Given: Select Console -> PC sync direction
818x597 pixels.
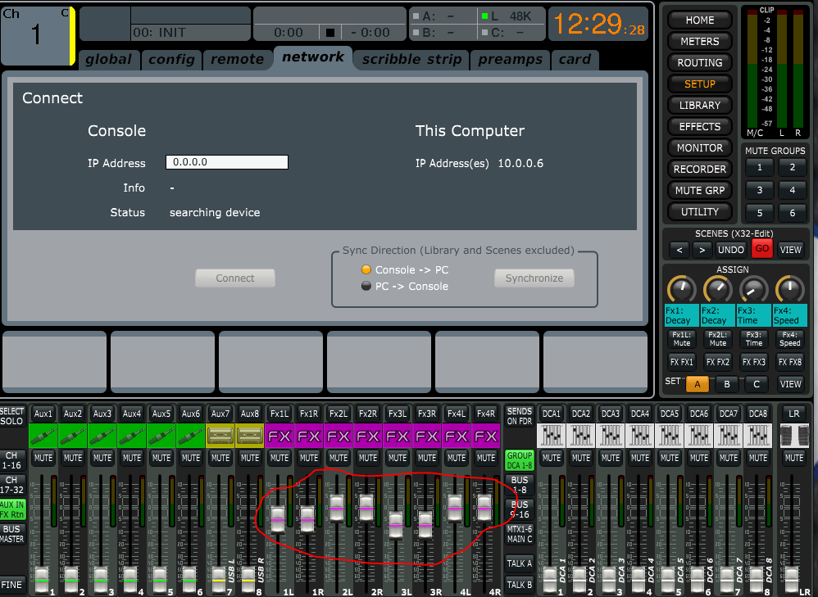Looking at the screenshot, I should coord(366,269).
